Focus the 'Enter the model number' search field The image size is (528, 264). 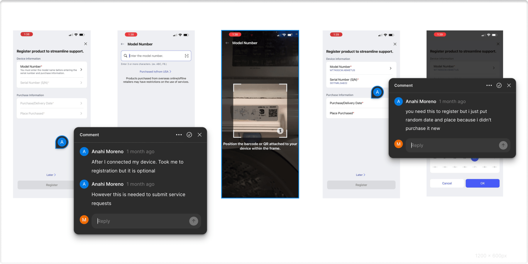(156, 56)
